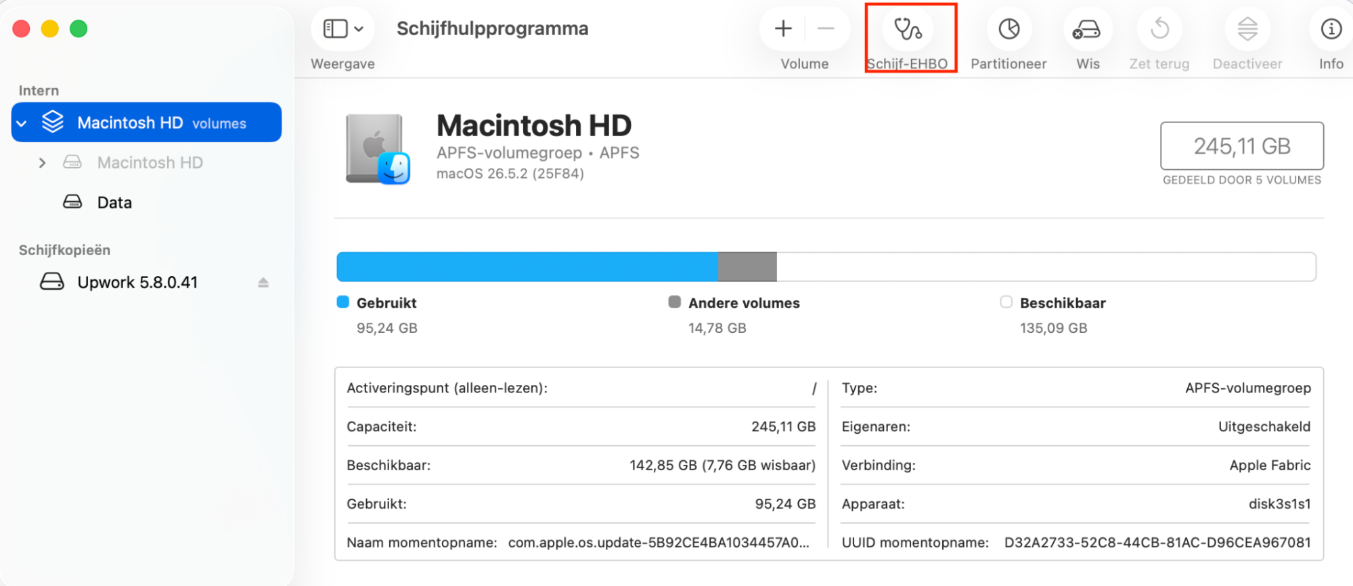Click GEDEELD DOOR 5 VOLUMES caption
This screenshot has height=586, width=1353.
point(1242,180)
